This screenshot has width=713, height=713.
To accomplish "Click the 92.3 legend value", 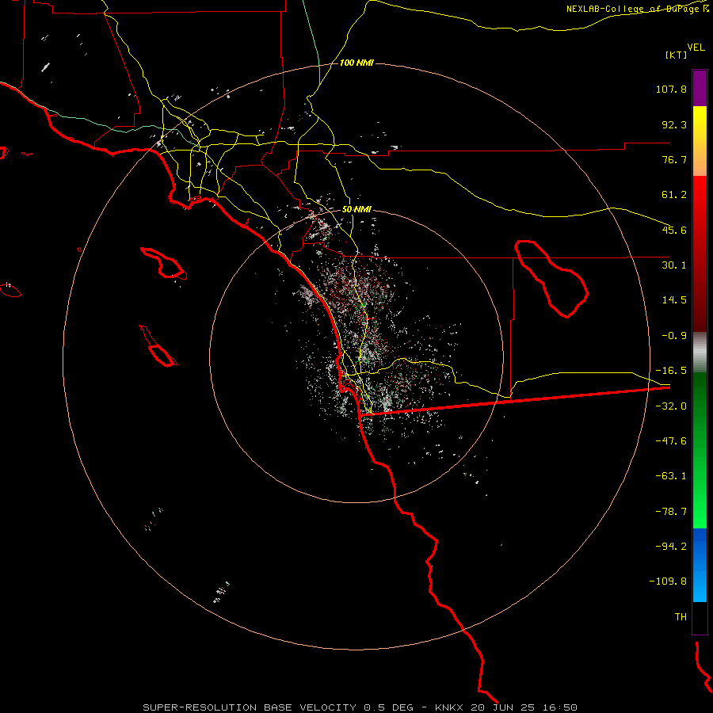I will pos(674,124).
